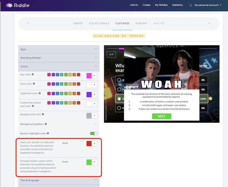Screen dimensions: 228x187
Task: Click the info icon next to Key color
Action: pyautogui.click(x=33, y=74)
